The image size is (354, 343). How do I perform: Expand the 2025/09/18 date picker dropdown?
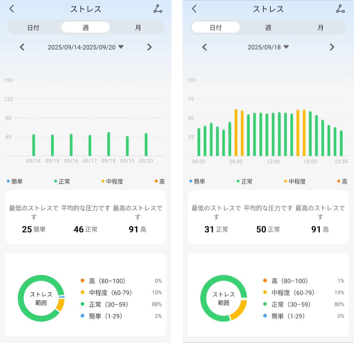point(286,47)
